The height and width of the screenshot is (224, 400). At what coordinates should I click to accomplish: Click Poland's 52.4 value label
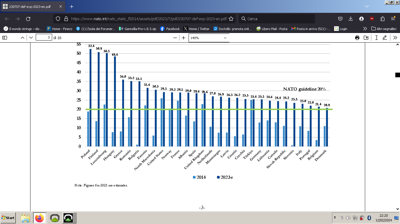click(x=91, y=46)
